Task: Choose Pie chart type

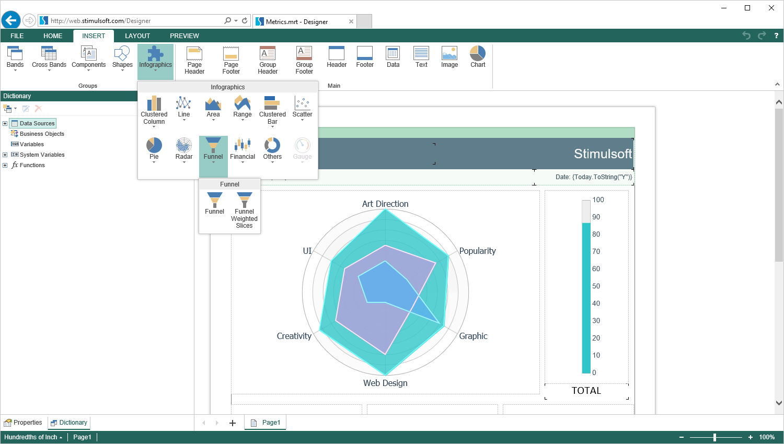Action: 154,150
